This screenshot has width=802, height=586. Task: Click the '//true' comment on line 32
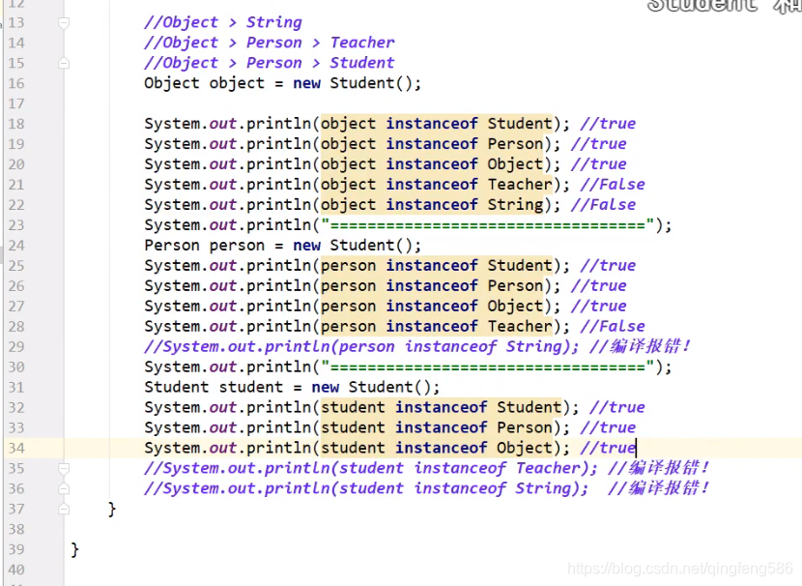[617, 407]
